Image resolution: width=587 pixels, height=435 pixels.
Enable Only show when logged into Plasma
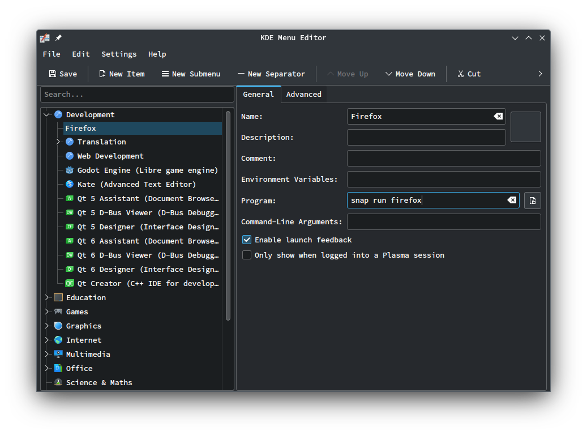[247, 255]
